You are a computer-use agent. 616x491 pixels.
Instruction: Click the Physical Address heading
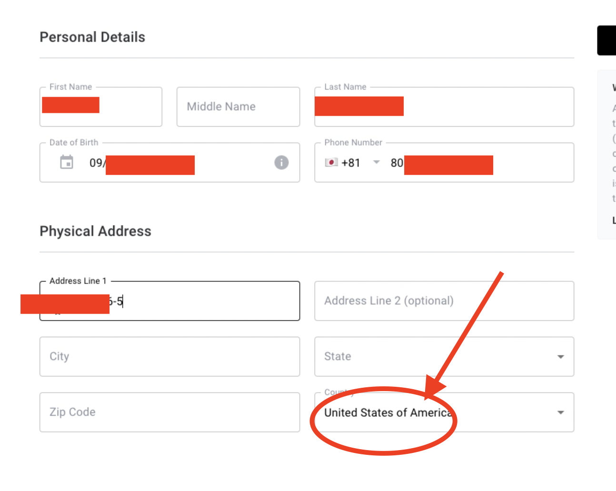[x=95, y=231]
